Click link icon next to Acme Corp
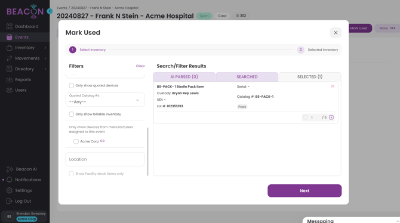Image resolution: width=400 pixels, height=223 pixels. pyautogui.click(x=102, y=141)
